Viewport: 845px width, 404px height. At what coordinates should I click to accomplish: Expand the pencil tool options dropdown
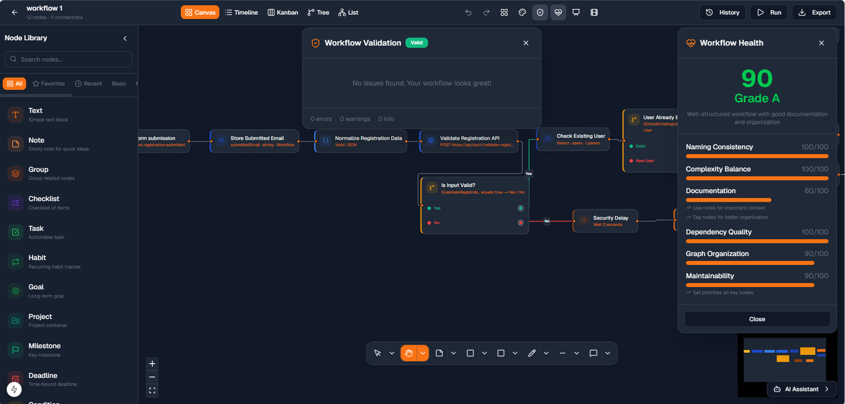(x=546, y=353)
